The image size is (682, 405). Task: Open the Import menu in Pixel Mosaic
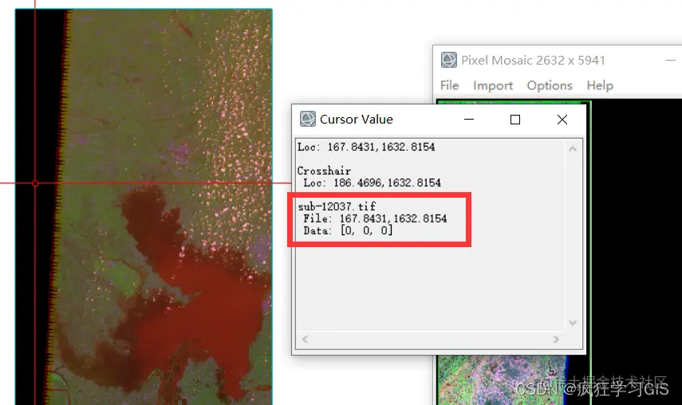[x=493, y=85]
